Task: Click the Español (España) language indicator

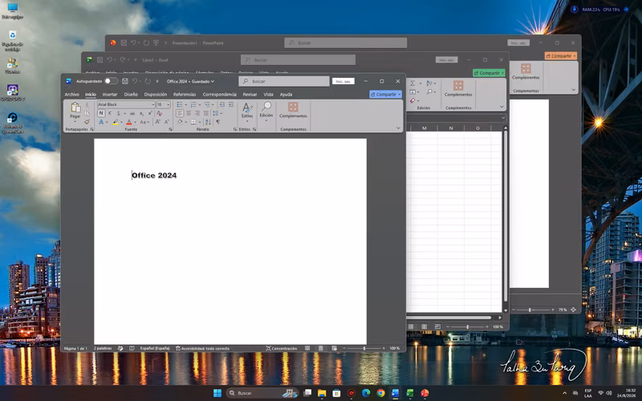Action: pyautogui.click(x=155, y=348)
